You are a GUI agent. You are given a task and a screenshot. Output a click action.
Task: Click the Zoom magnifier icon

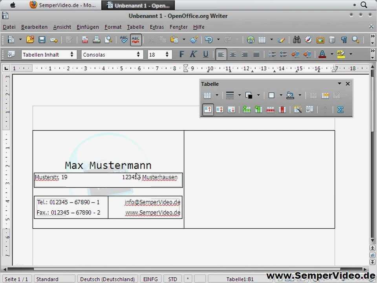click(356, 40)
